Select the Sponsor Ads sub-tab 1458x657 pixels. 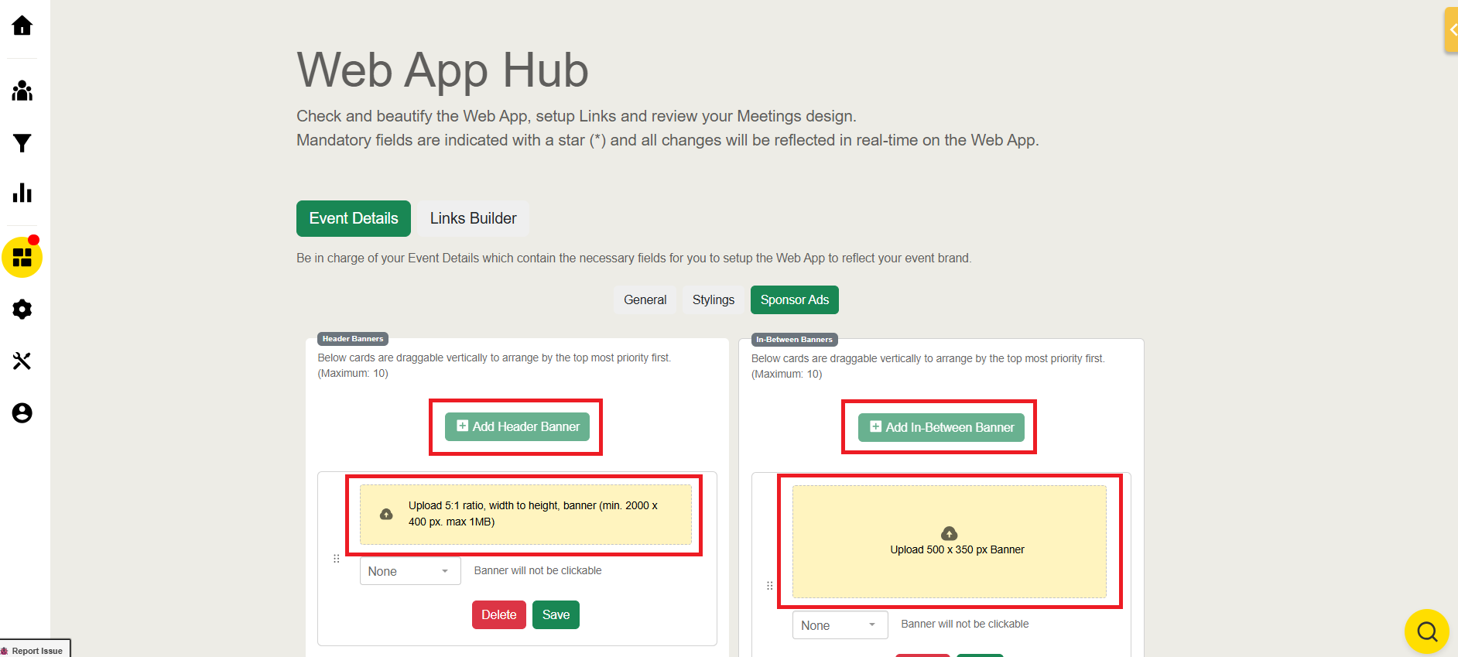[x=795, y=300]
